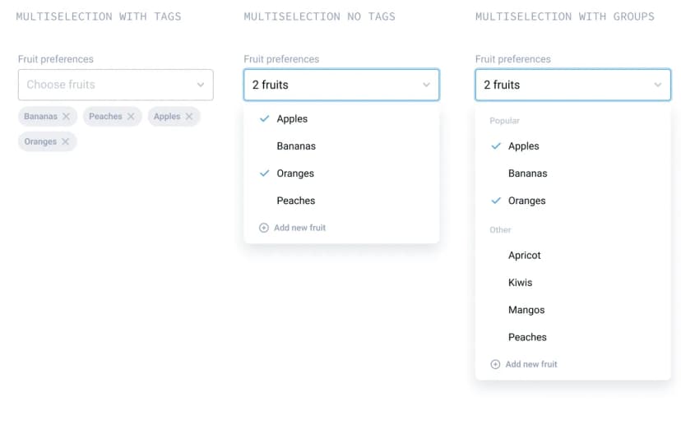Select Bananas in the no-tags list
The image size is (681, 434).
[x=341, y=145]
